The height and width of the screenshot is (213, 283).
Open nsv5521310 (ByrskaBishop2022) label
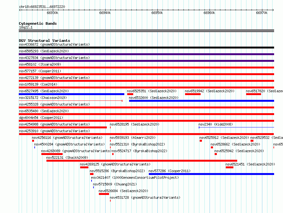pyautogui.click(x=138, y=144)
